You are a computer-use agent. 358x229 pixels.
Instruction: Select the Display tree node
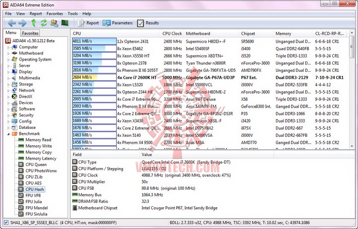click(25, 72)
